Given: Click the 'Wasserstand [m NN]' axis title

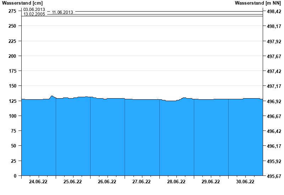Looking at the screenshot, I should (x=259, y=3).
